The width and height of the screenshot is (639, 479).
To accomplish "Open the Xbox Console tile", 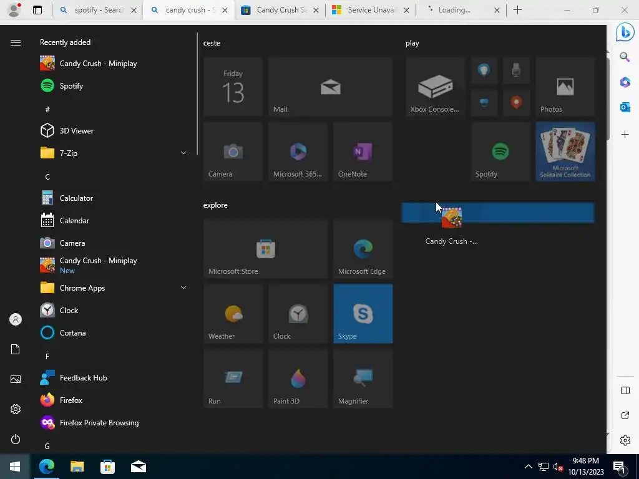I will [435, 87].
